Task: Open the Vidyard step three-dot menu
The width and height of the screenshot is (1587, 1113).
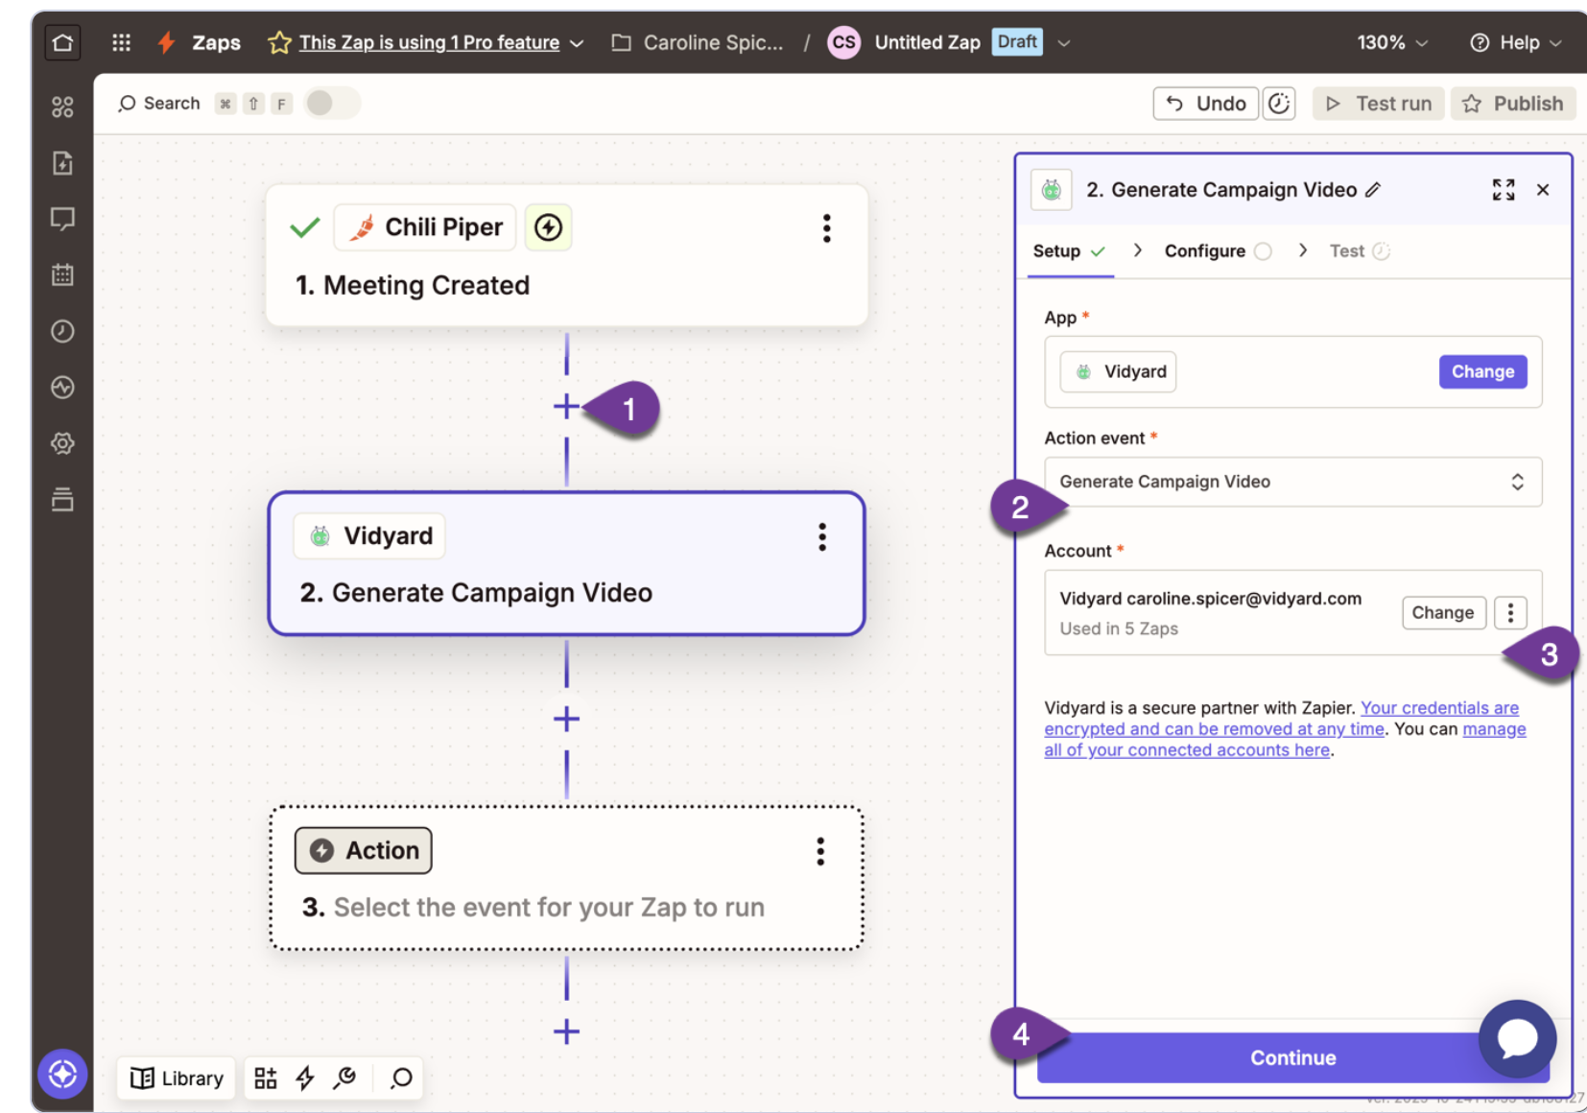Action: [822, 537]
